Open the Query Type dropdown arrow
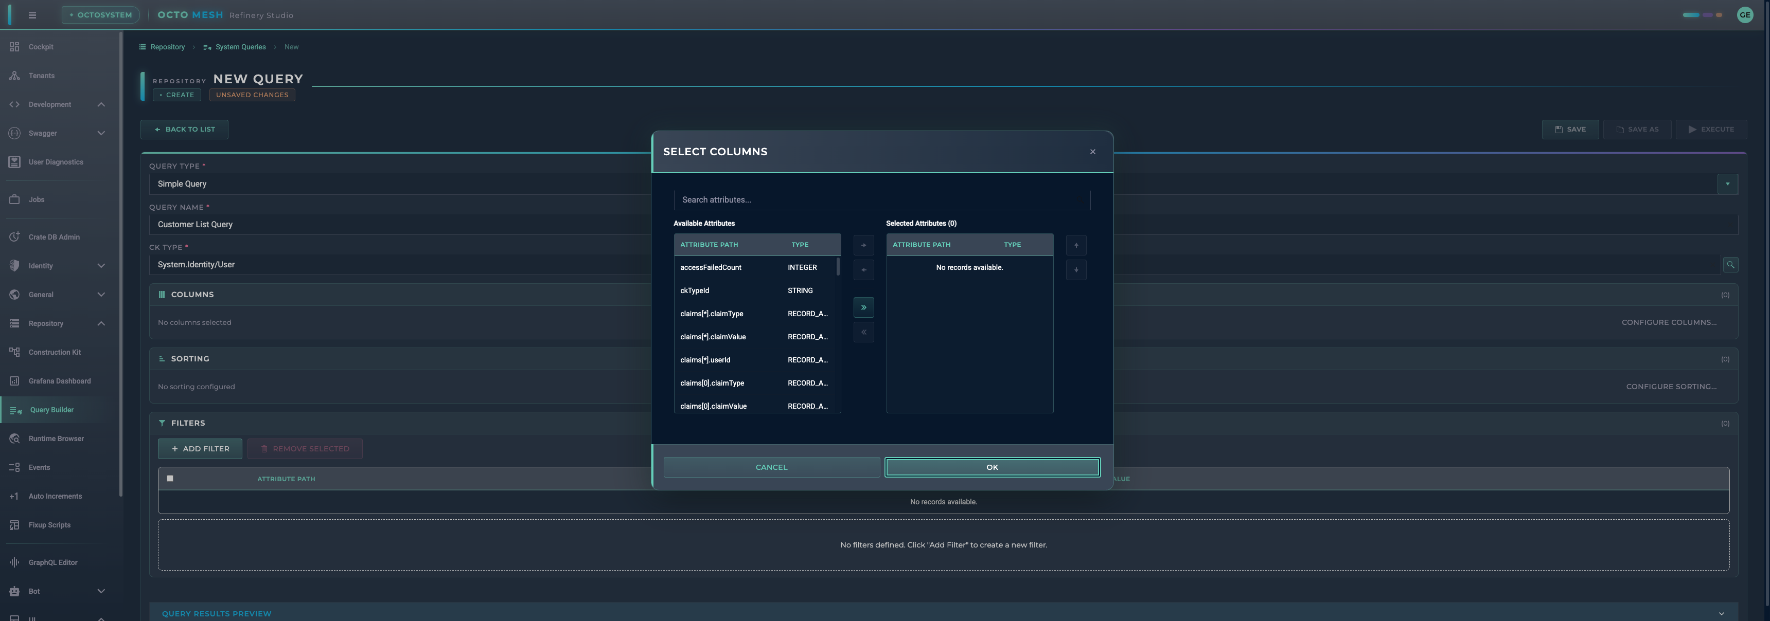The image size is (1770, 621). pyautogui.click(x=1727, y=184)
